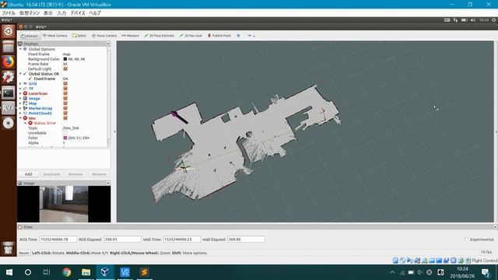This screenshot has height=280, width=498.
Task: Collapse the Global Options tree node
Action: [21, 49]
